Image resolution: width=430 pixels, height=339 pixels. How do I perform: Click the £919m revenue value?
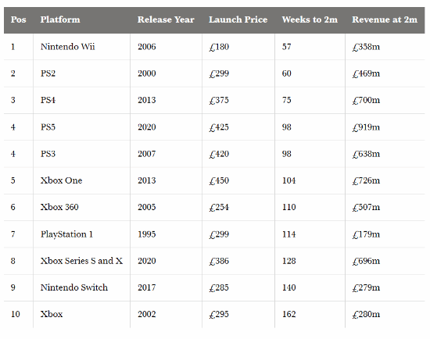coord(366,127)
